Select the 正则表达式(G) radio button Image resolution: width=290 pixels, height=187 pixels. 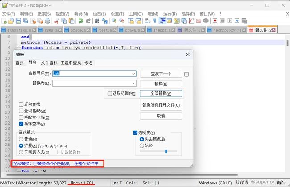21,152
